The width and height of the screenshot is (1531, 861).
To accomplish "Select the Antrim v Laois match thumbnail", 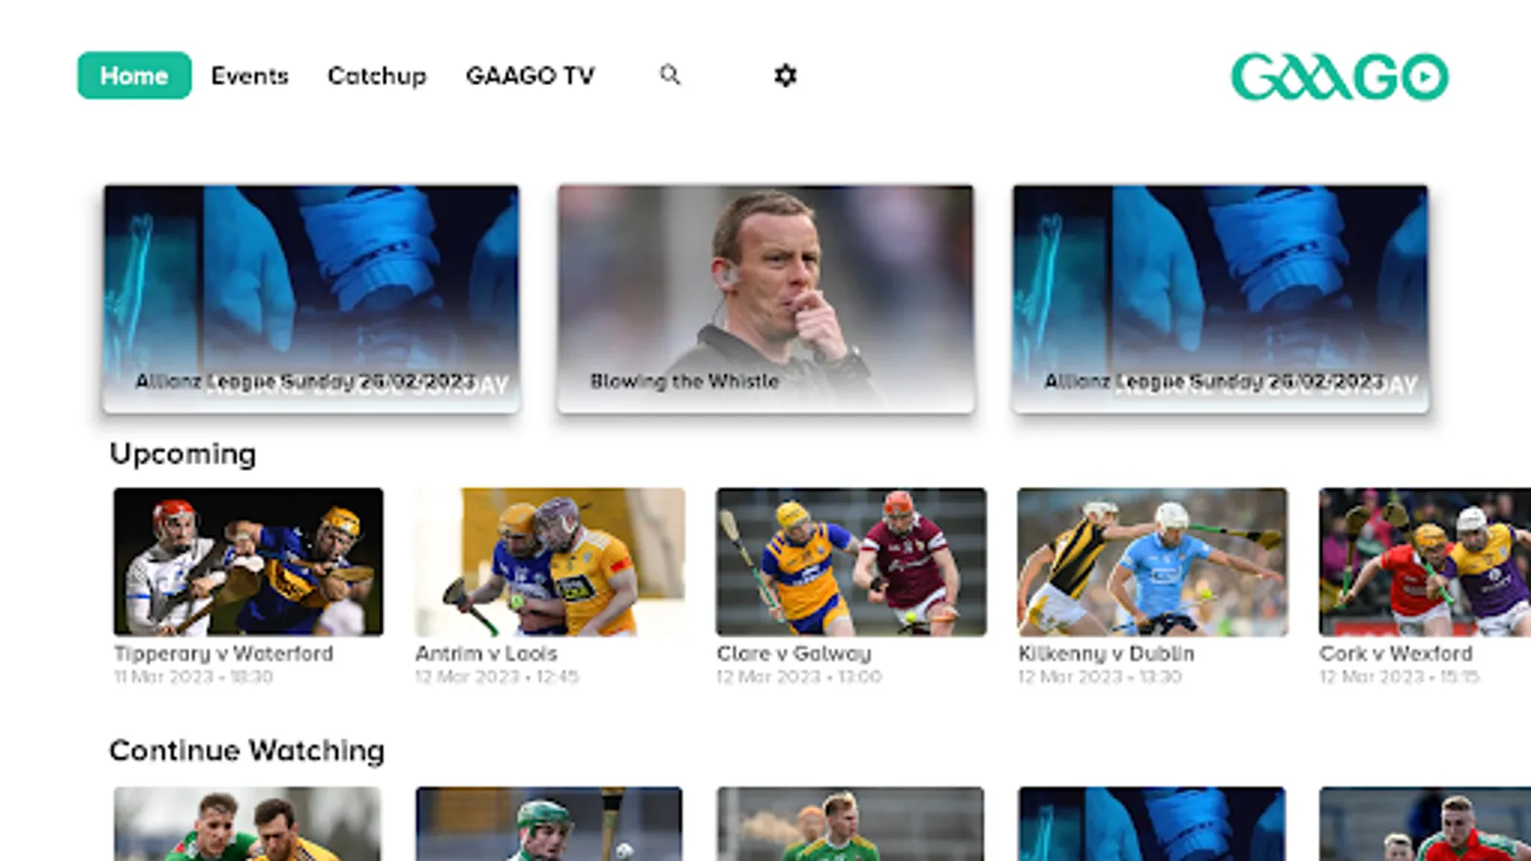I will click(550, 562).
